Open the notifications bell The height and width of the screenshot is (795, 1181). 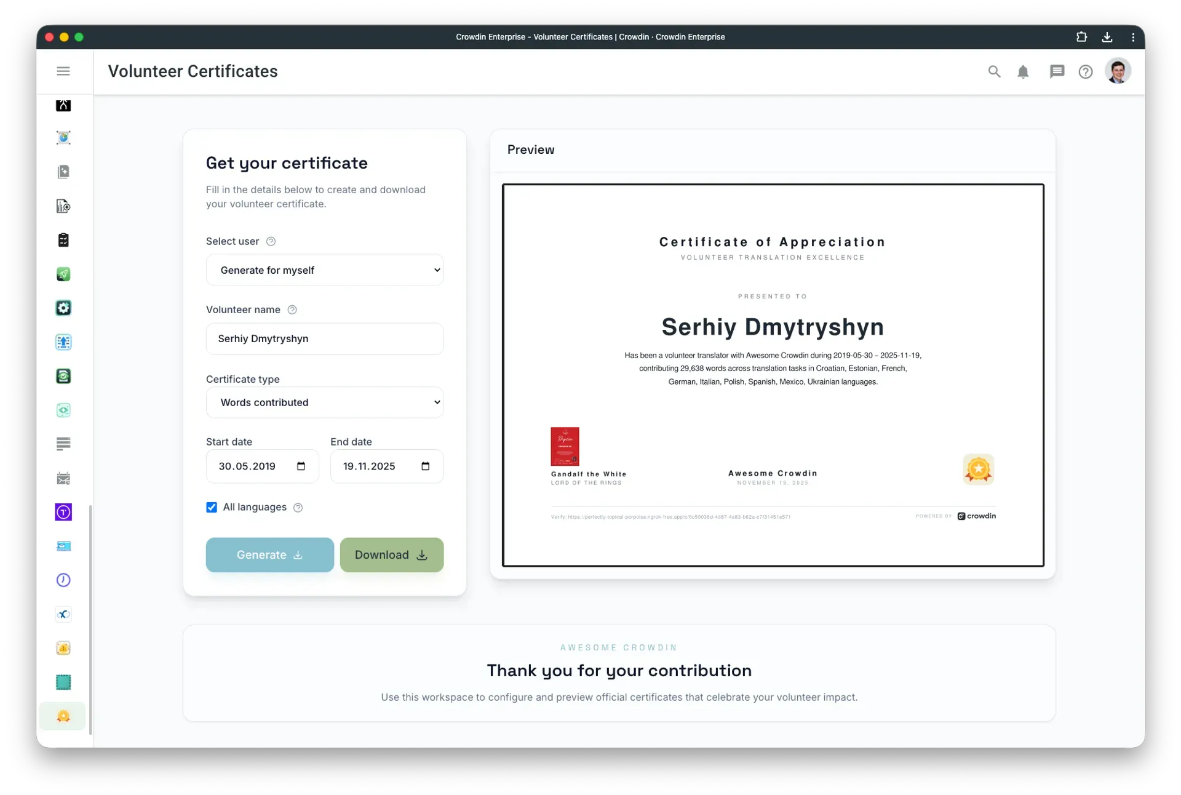pos(1023,72)
